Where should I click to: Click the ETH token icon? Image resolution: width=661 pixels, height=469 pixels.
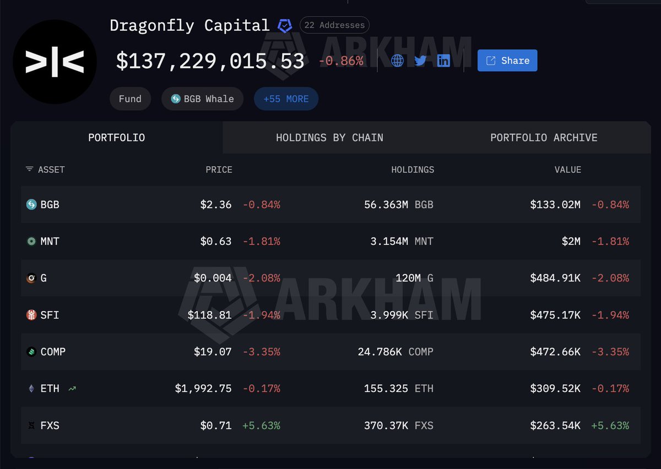coord(32,389)
